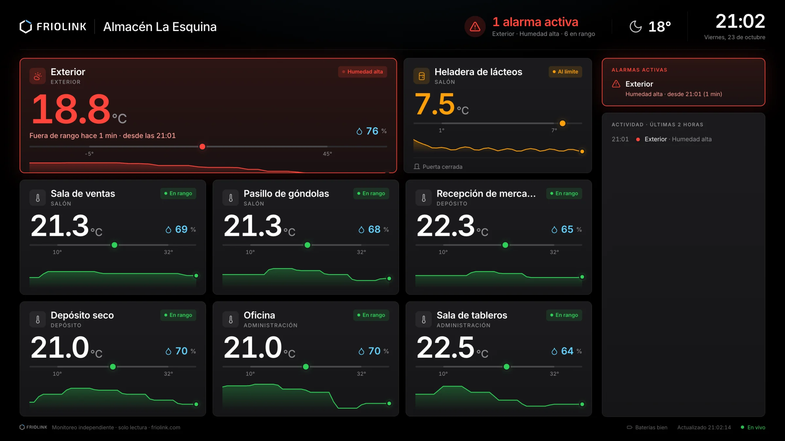Click En rango badge on Oficina card

click(371, 315)
